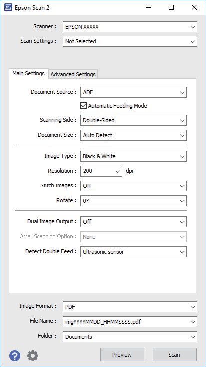Open the Scanner dropdown
The height and width of the screenshot is (367, 206).
(130, 27)
